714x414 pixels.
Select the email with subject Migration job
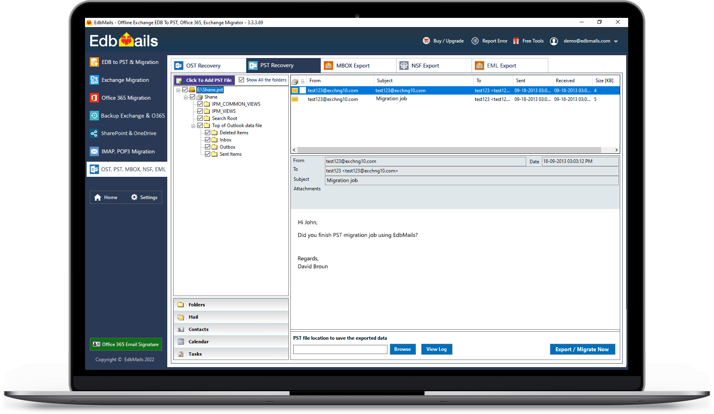click(455, 99)
